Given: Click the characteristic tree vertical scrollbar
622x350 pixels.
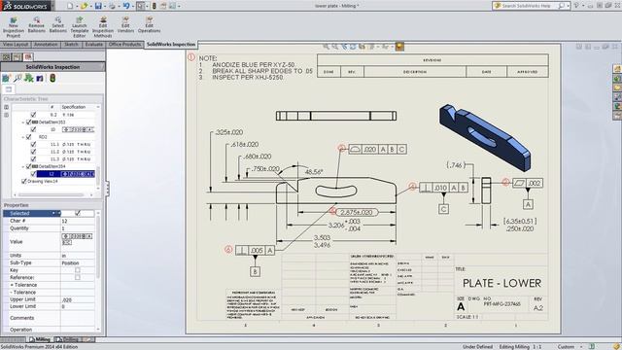Looking at the screenshot, I should [x=98, y=175].
